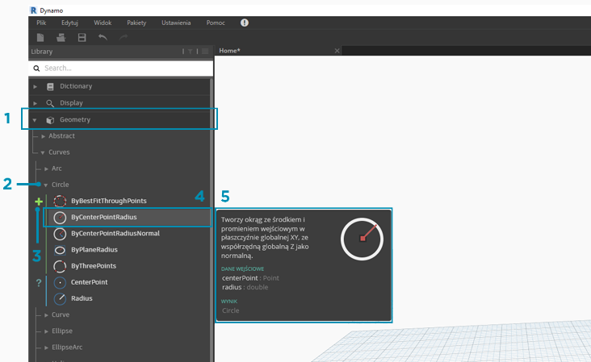
Task: Click the circle preview image in tooltip
Action: coord(362,239)
